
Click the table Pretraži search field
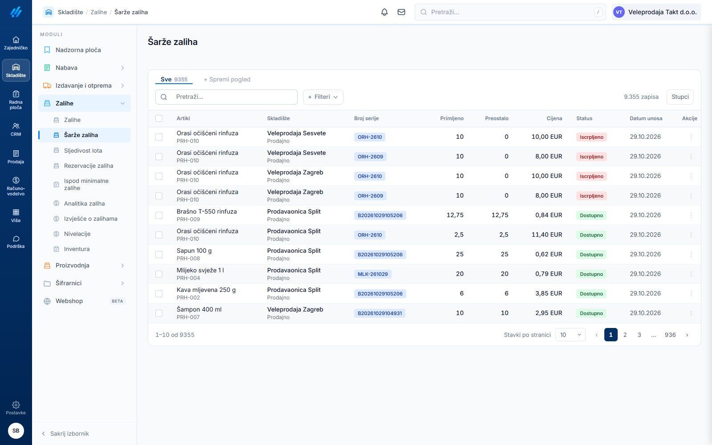click(x=227, y=97)
